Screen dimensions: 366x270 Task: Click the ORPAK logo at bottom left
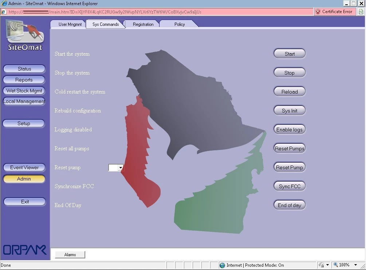25,250
